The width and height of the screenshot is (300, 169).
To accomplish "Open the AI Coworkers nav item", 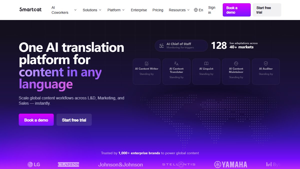I will 60,10.
